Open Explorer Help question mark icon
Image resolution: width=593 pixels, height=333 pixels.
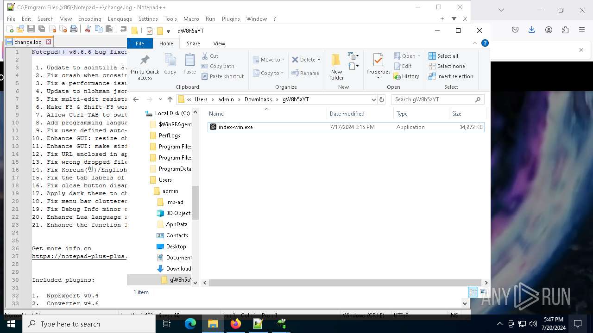click(485, 43)
